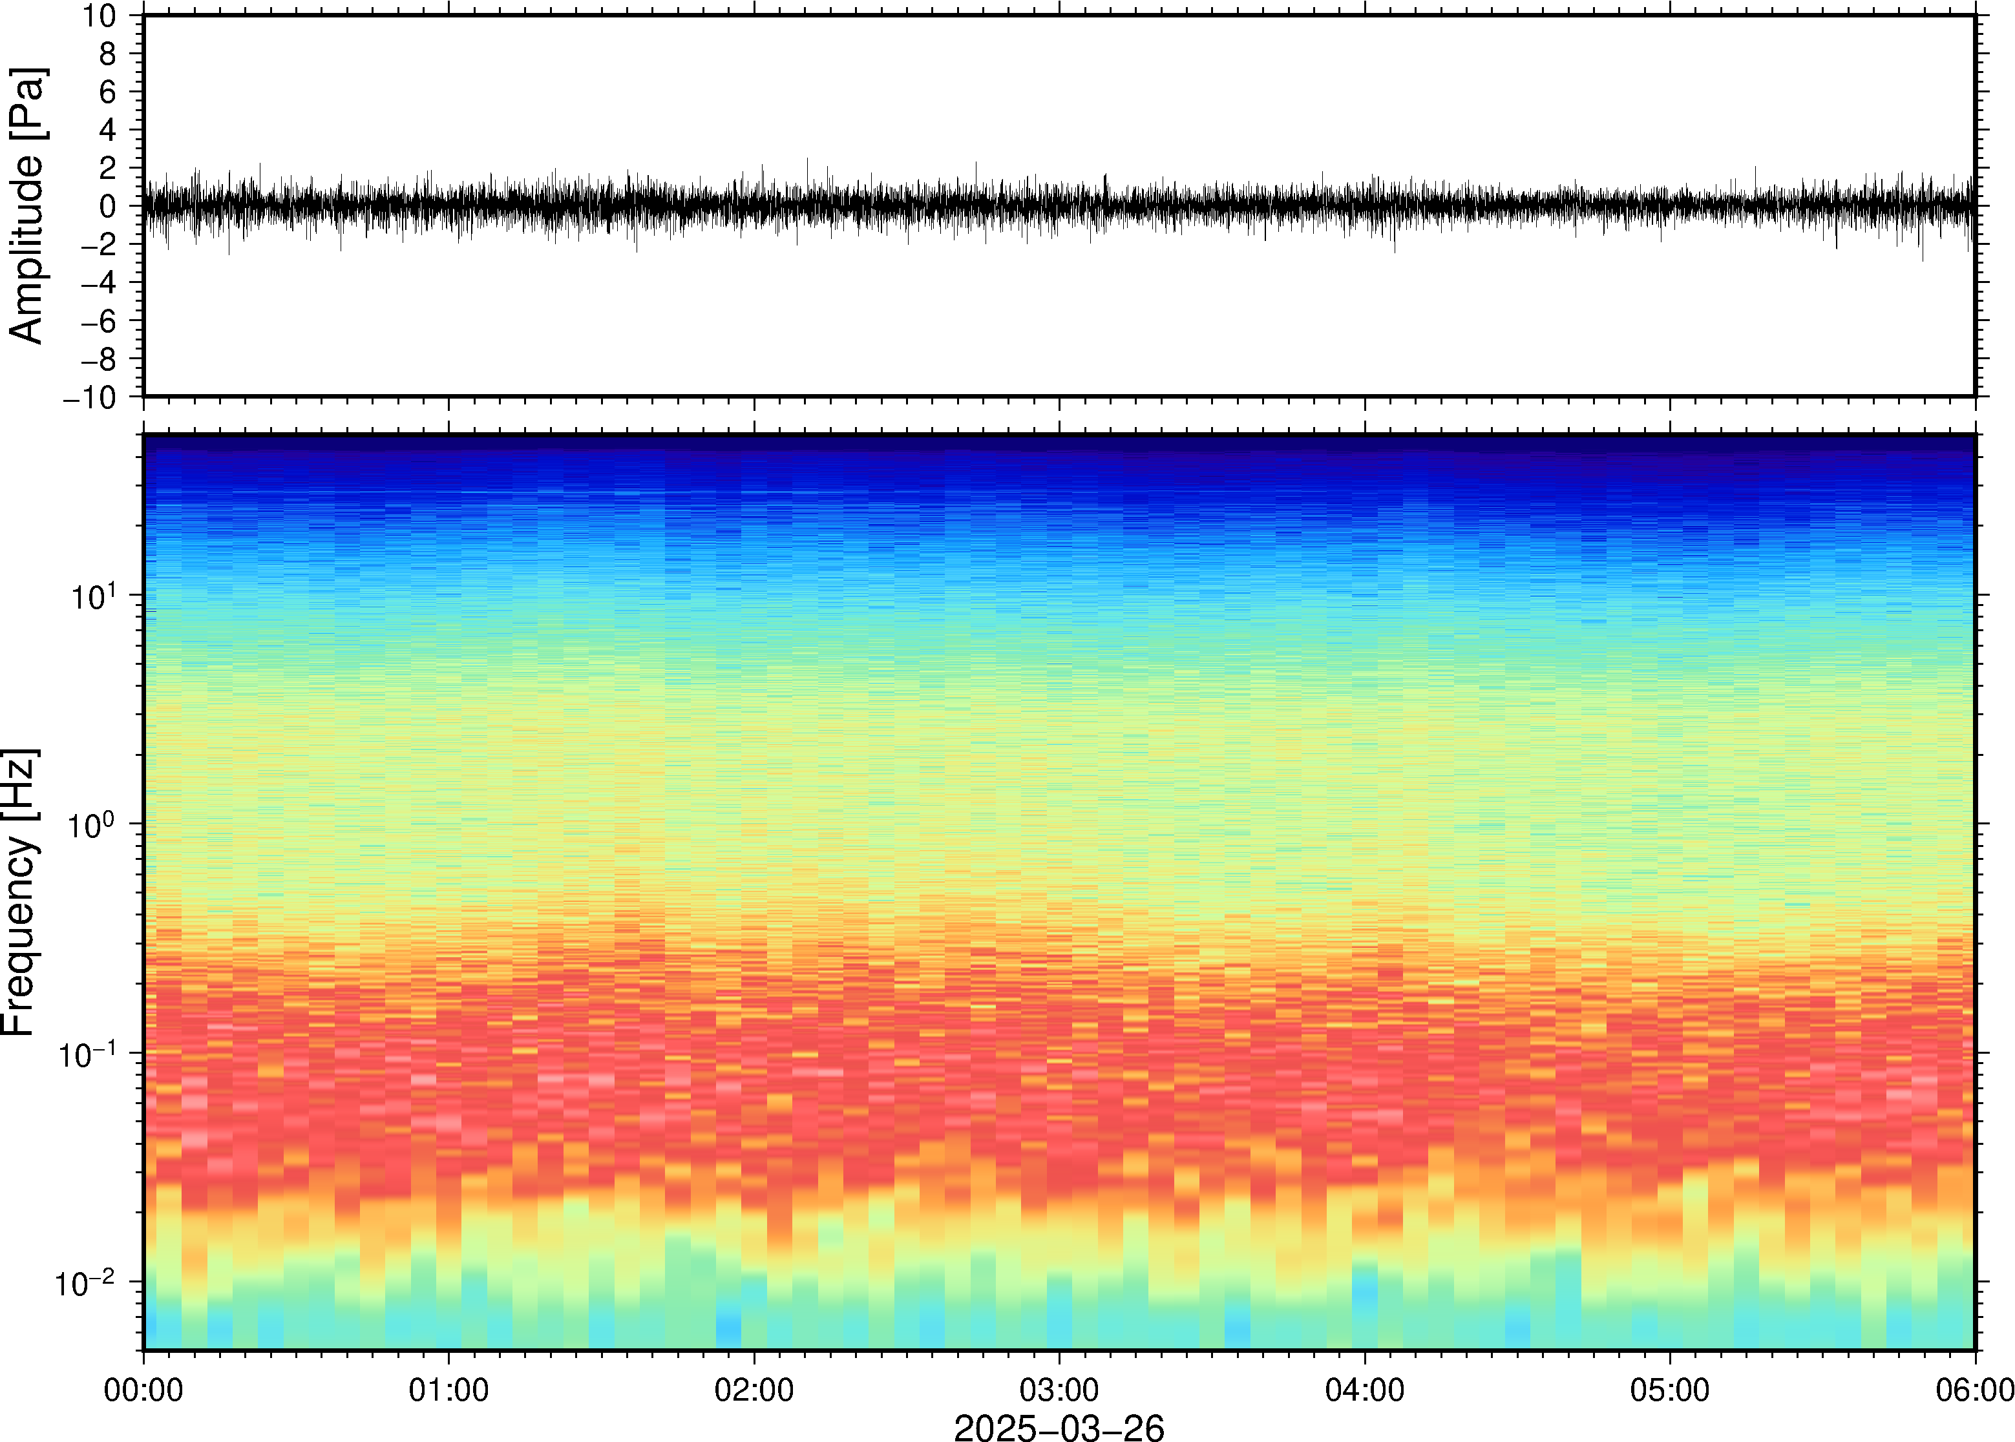Click the "06:00" time tick label
This screenshot has width=2015, height=1442.
coord(1975,1390)
